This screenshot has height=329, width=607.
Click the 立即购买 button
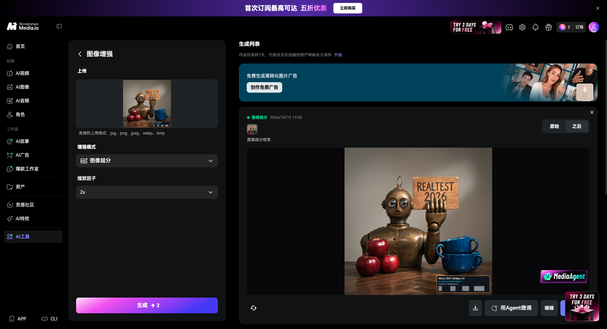(x=348, y=8)
